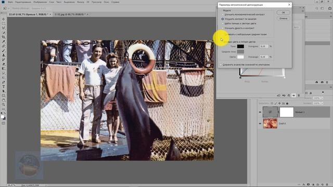Image resolution: width=333 pixels, height=187 pixels.
Task: Click the Curves adjustment layer thumbnail
Action: tap(270, 112)
